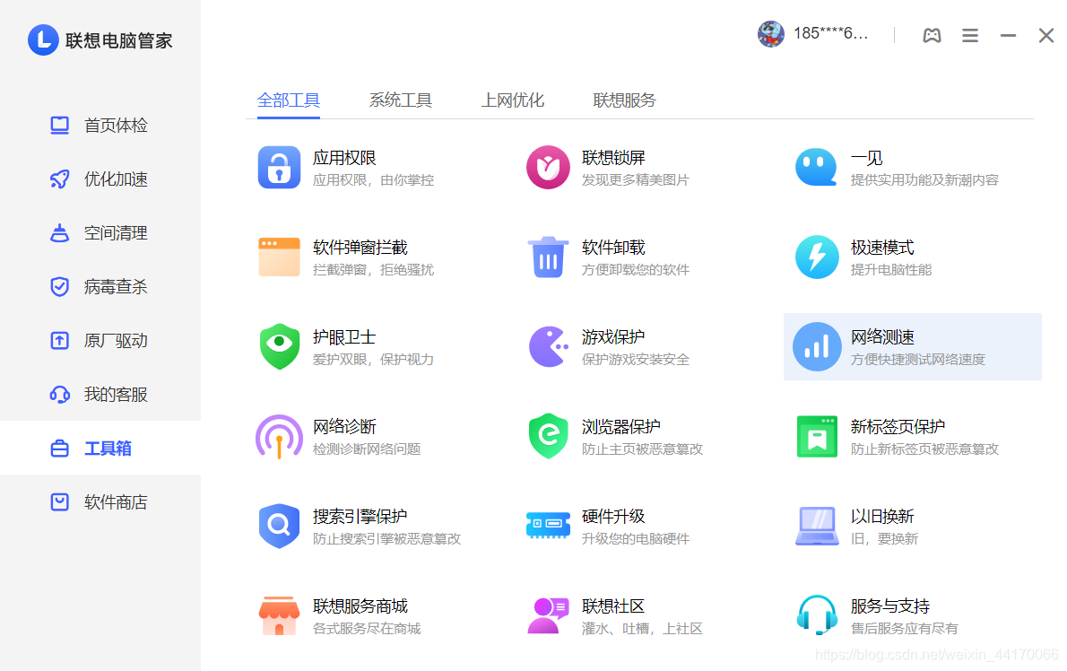This screenshot has height=671, width=1067.
Task: Go to 首页体检 in sidebar
Action: coord(100,126)
